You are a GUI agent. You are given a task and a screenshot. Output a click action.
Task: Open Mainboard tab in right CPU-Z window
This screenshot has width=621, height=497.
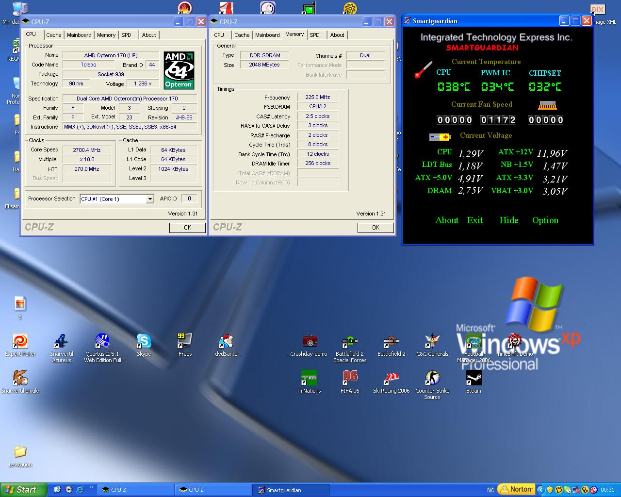pos(267,35)
